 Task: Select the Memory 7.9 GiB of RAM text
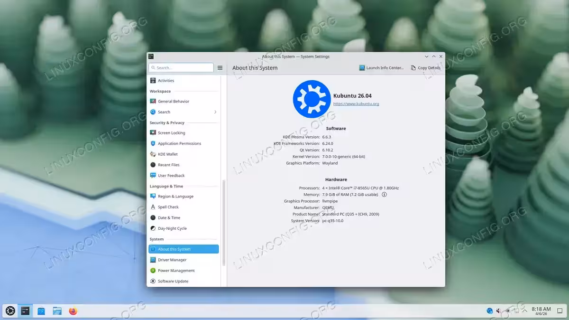click(350, 195)
